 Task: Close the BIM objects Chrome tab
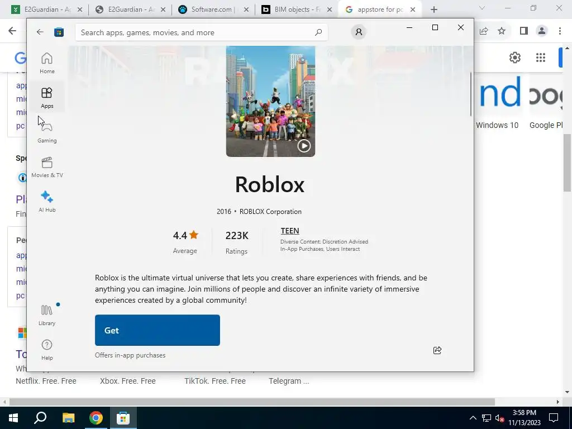tap(330, 9)
